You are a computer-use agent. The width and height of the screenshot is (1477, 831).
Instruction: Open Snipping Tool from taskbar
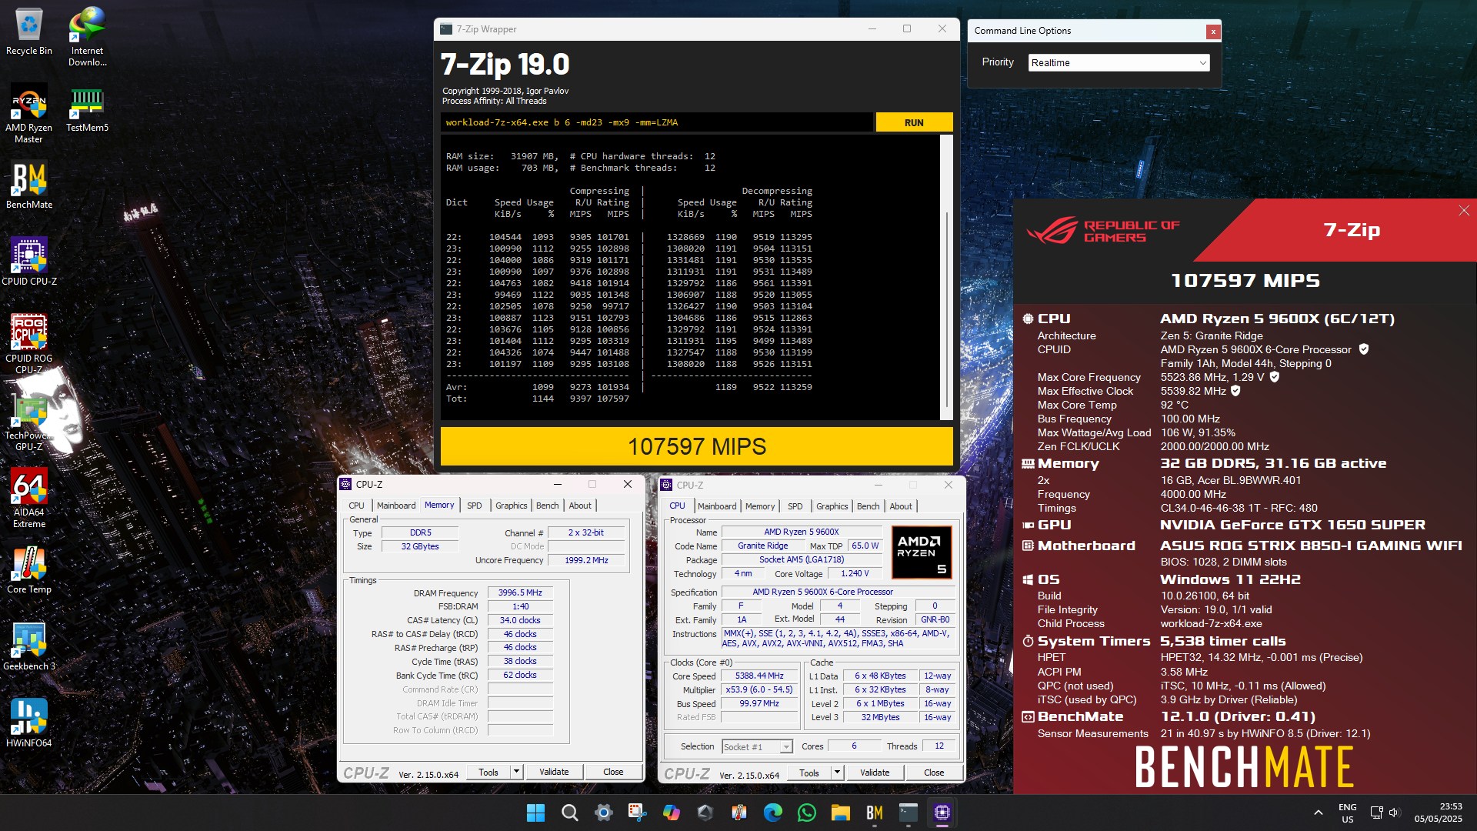[637, 813]
